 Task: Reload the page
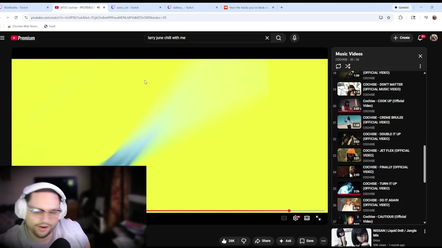tap(16, 18)
